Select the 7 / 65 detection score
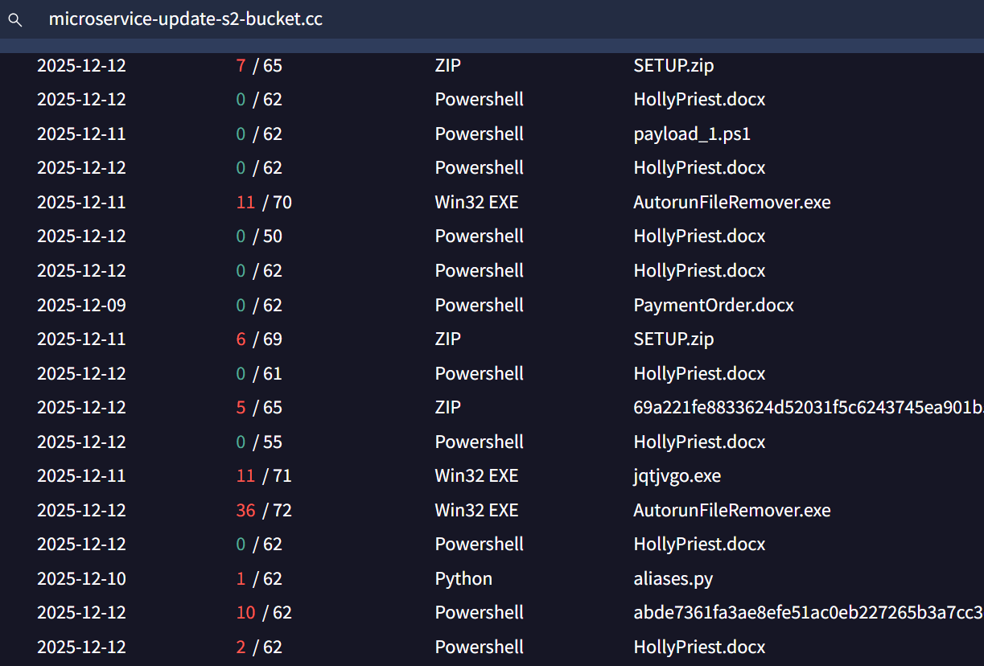The height and width of the screenshot is (666, 984). [259, 65]
